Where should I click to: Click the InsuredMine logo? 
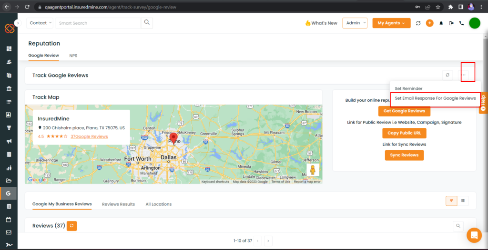10,28
